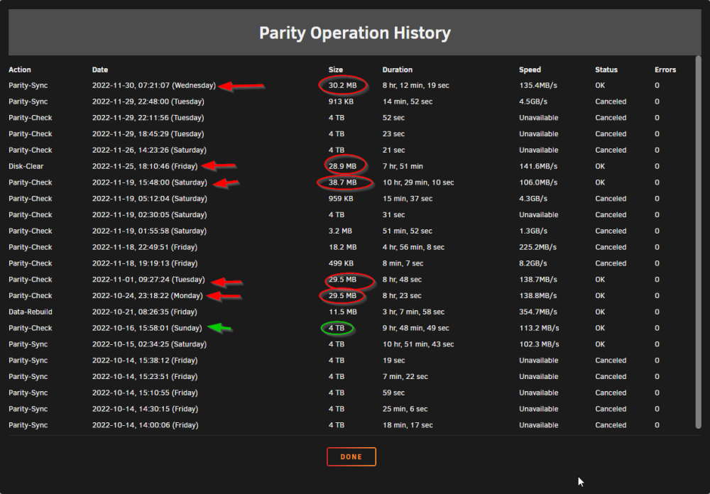This screenshot has height=494, width=710.
Task: Click the speed value 135.4MB/s
Action: (538, 86)
